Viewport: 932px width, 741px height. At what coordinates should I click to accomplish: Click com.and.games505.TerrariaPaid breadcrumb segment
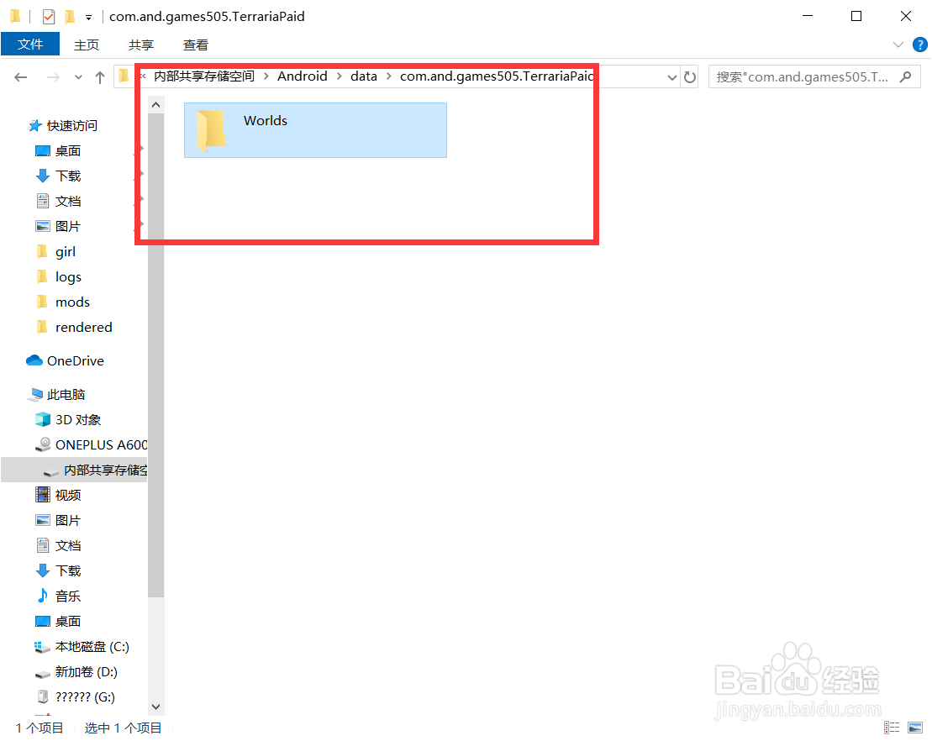coord(497,76)
